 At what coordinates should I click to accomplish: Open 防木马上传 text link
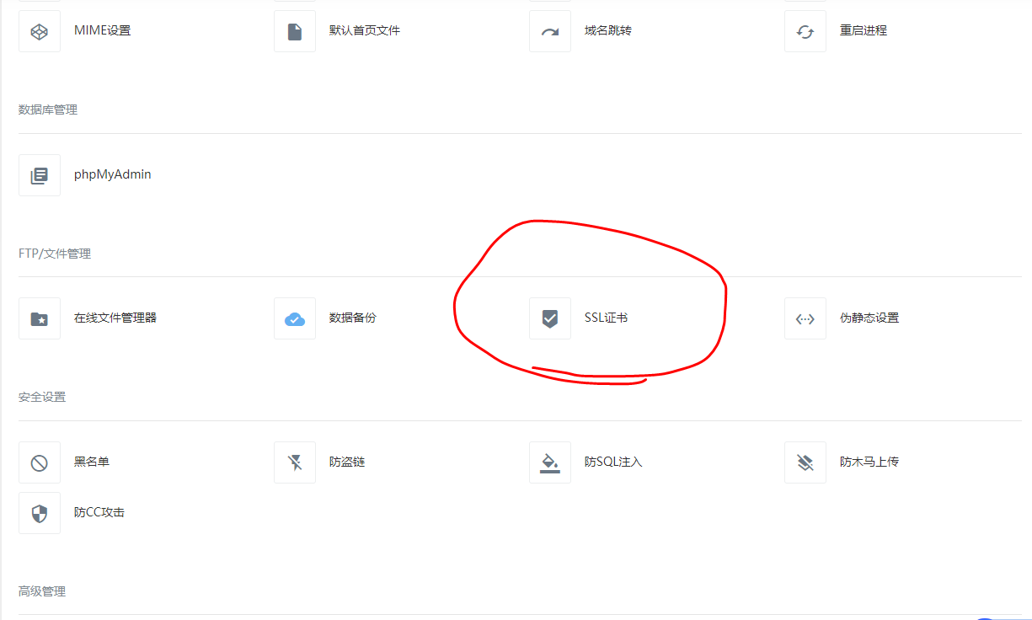869,462
